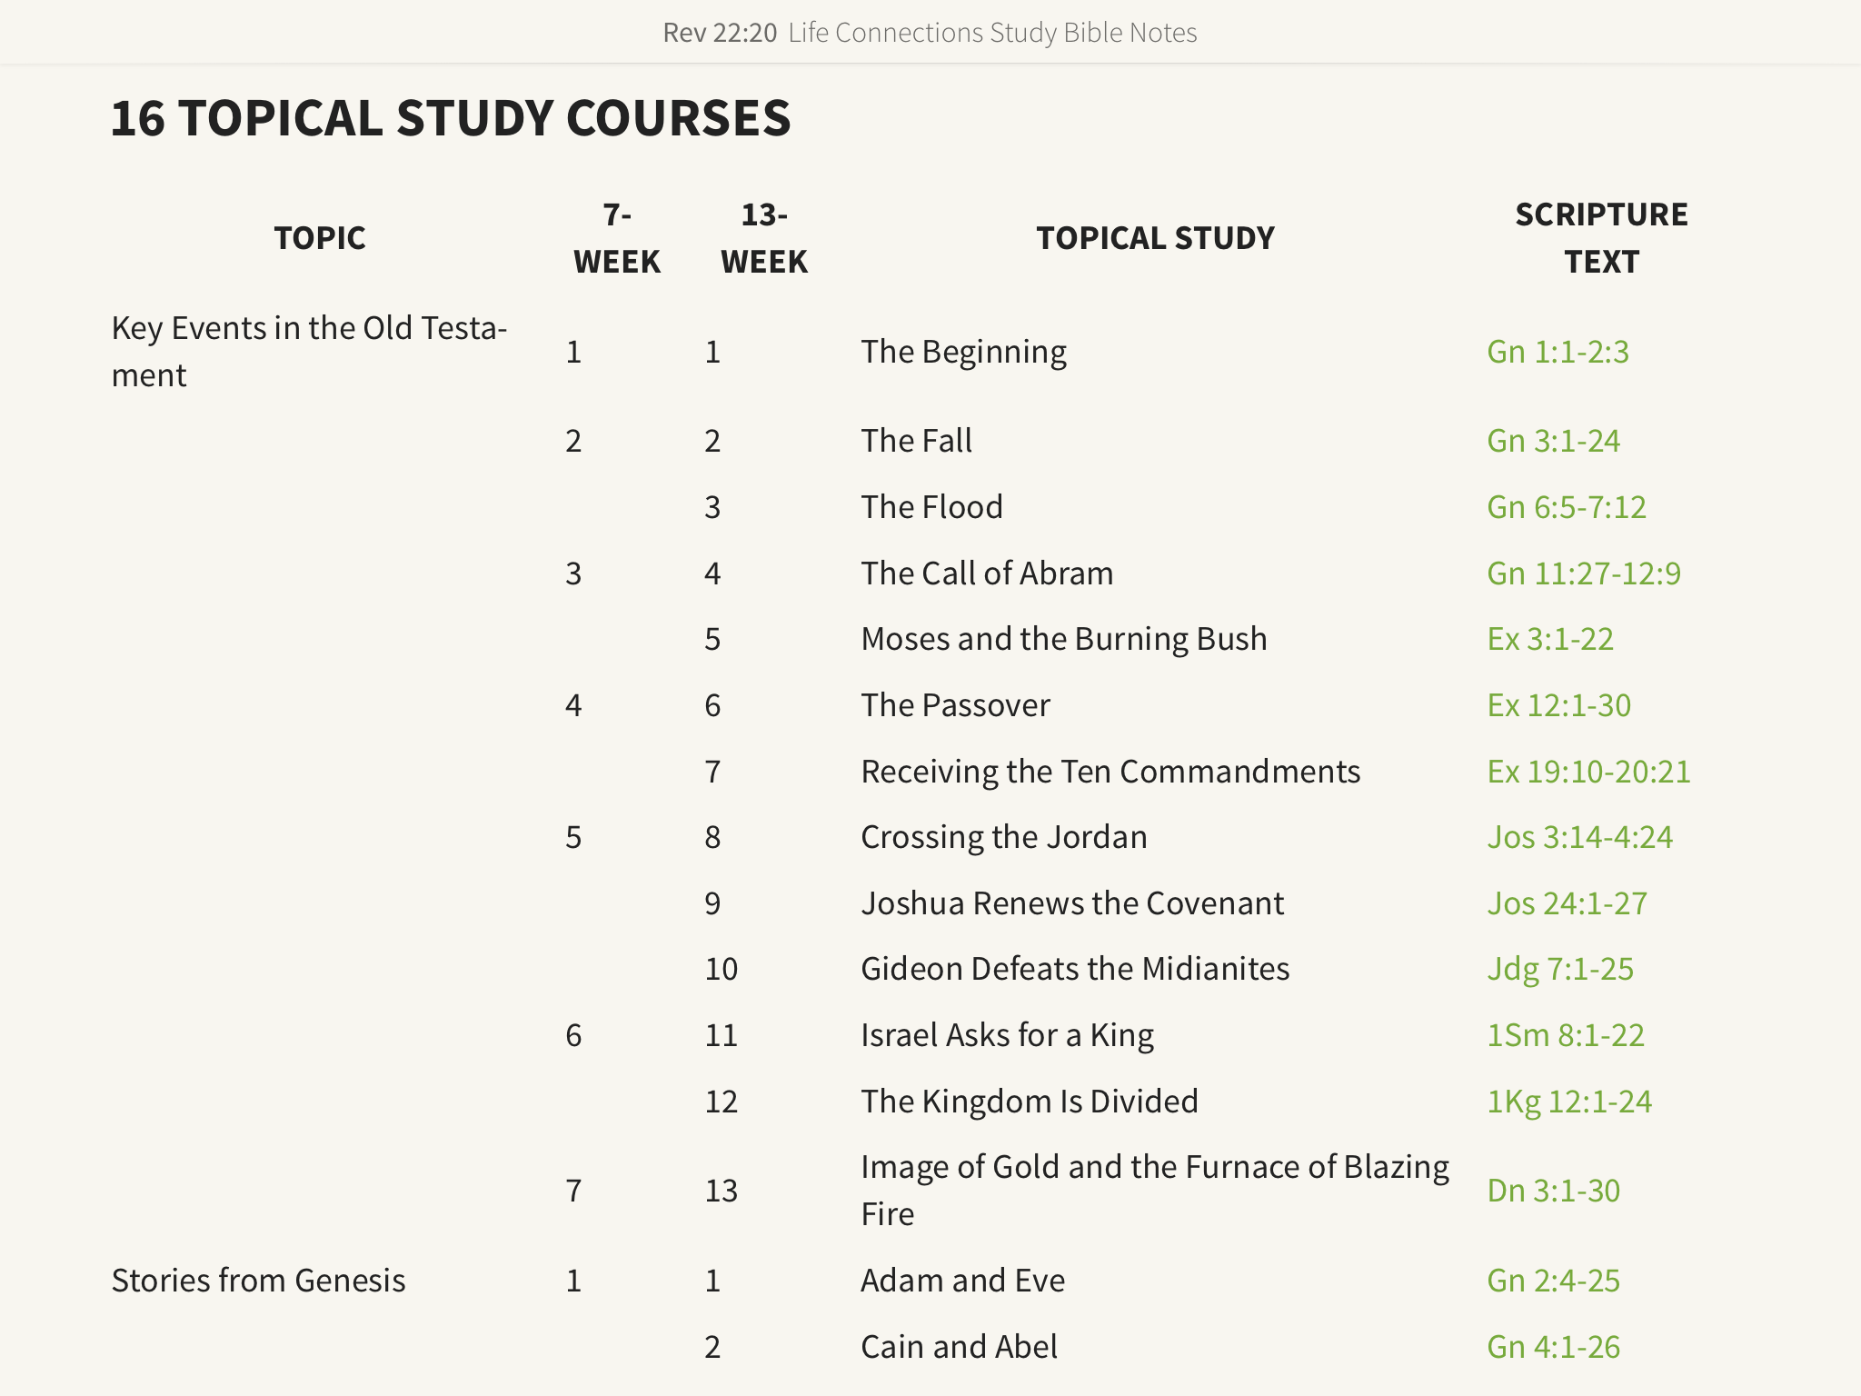Go to the Dn 3:1-30 passage
The height and width of the screenshot is (1396, 1861).
[1553, 1191]
